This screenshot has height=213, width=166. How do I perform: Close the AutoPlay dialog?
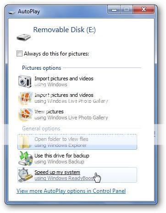(x=144, y=9)
